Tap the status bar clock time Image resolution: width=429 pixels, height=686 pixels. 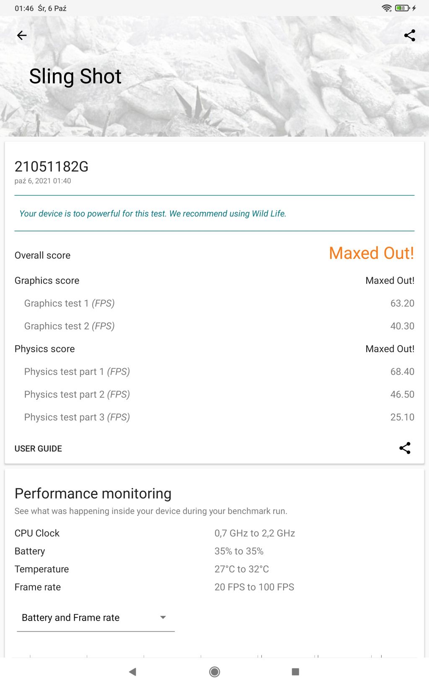(x=24, y=8)
